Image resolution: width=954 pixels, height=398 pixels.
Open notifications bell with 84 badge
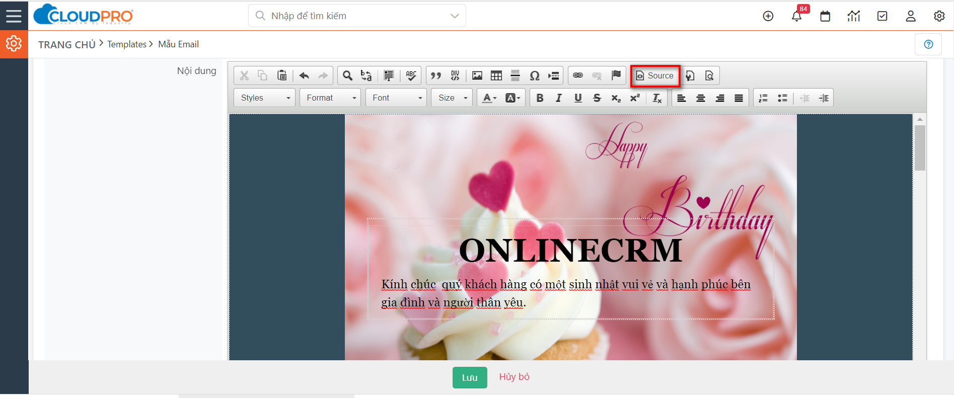click(x=797, y=16)
